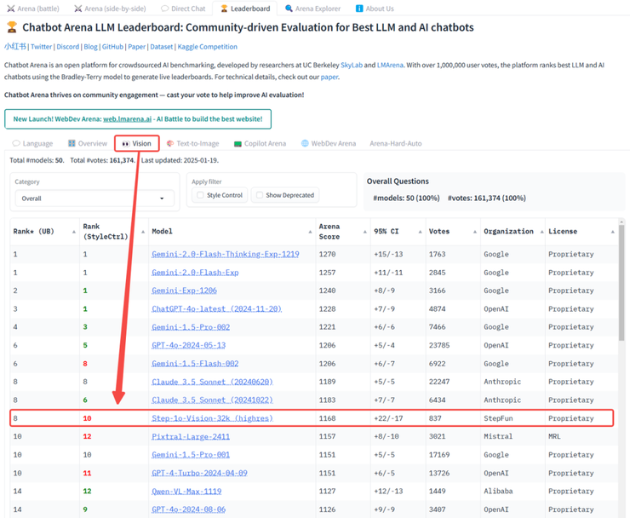Image resolution: width=630 pixels, height=518 pixels.
Task: Click sort arrows in Votes column header
Action: point(473,232)
